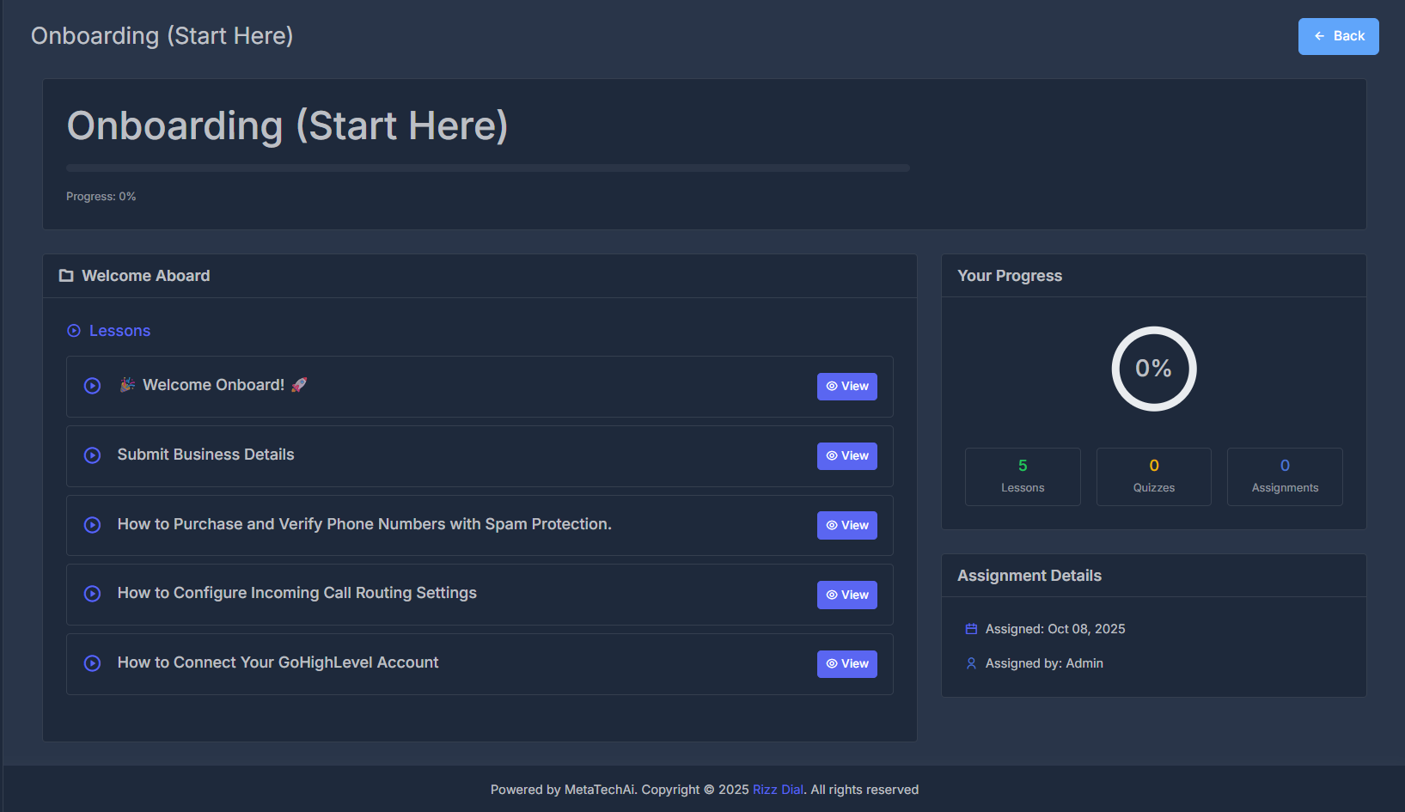
Task: Select the play icon next to GoHighLevel lesson
Action: tap(92, 663)
